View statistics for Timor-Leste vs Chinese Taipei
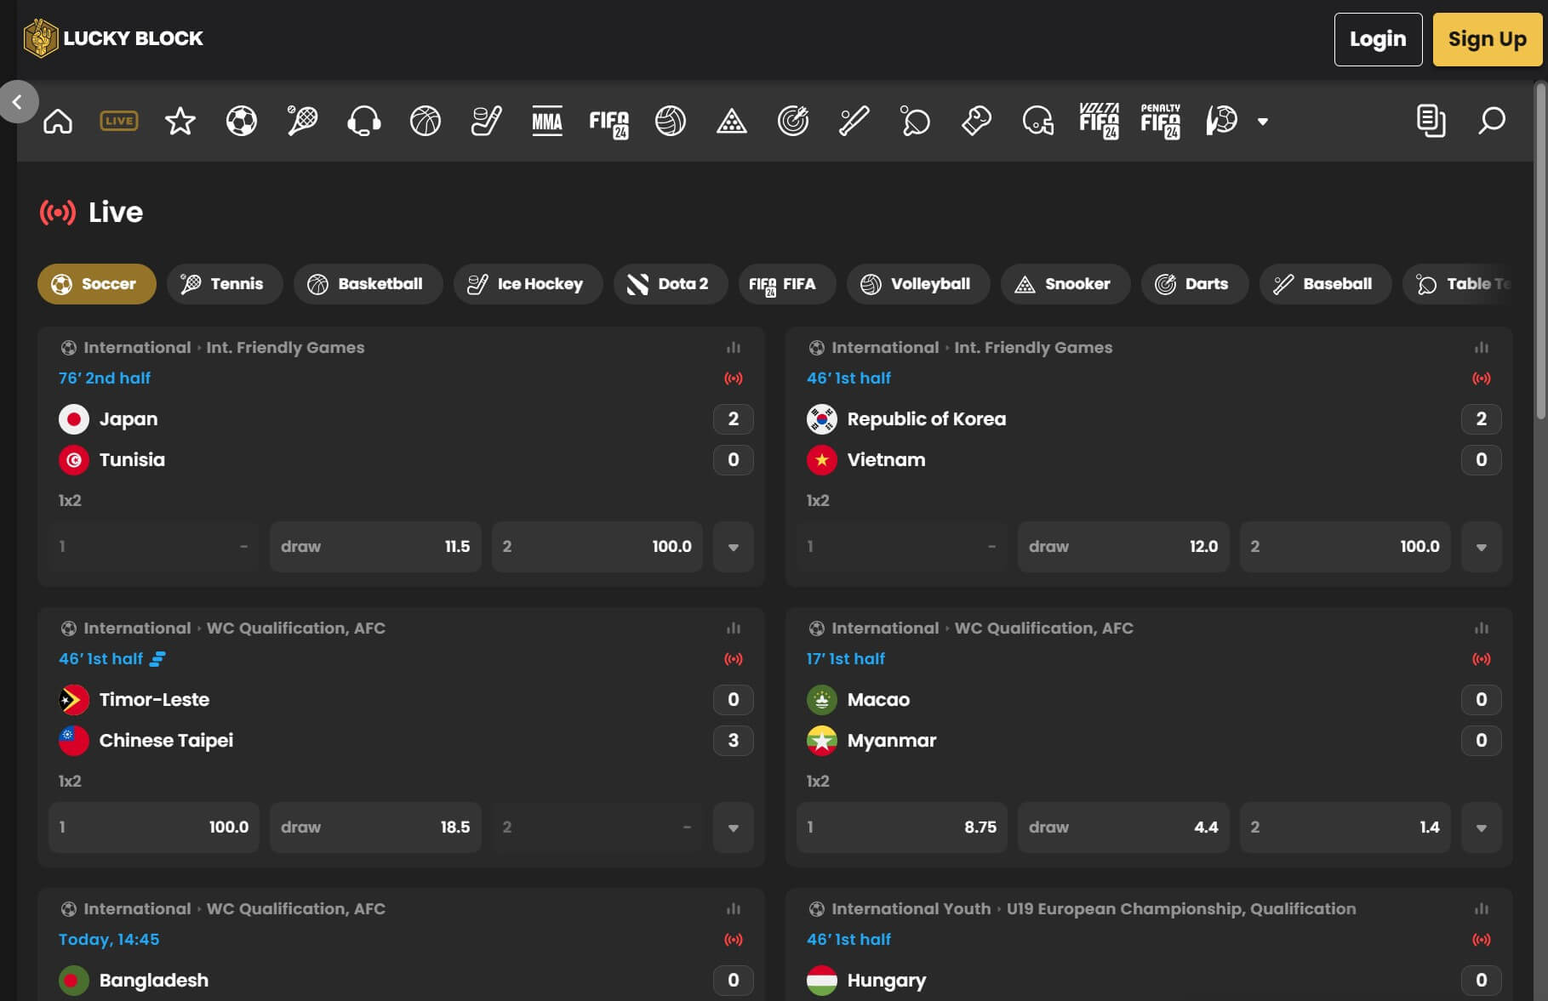This screenshot has height=1001, width=1548. point(734,628)
